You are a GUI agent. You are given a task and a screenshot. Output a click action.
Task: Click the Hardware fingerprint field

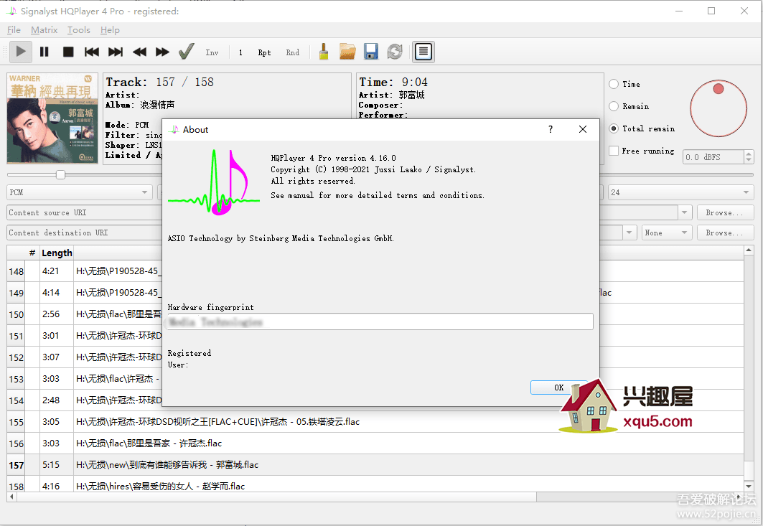coord(380,321)
